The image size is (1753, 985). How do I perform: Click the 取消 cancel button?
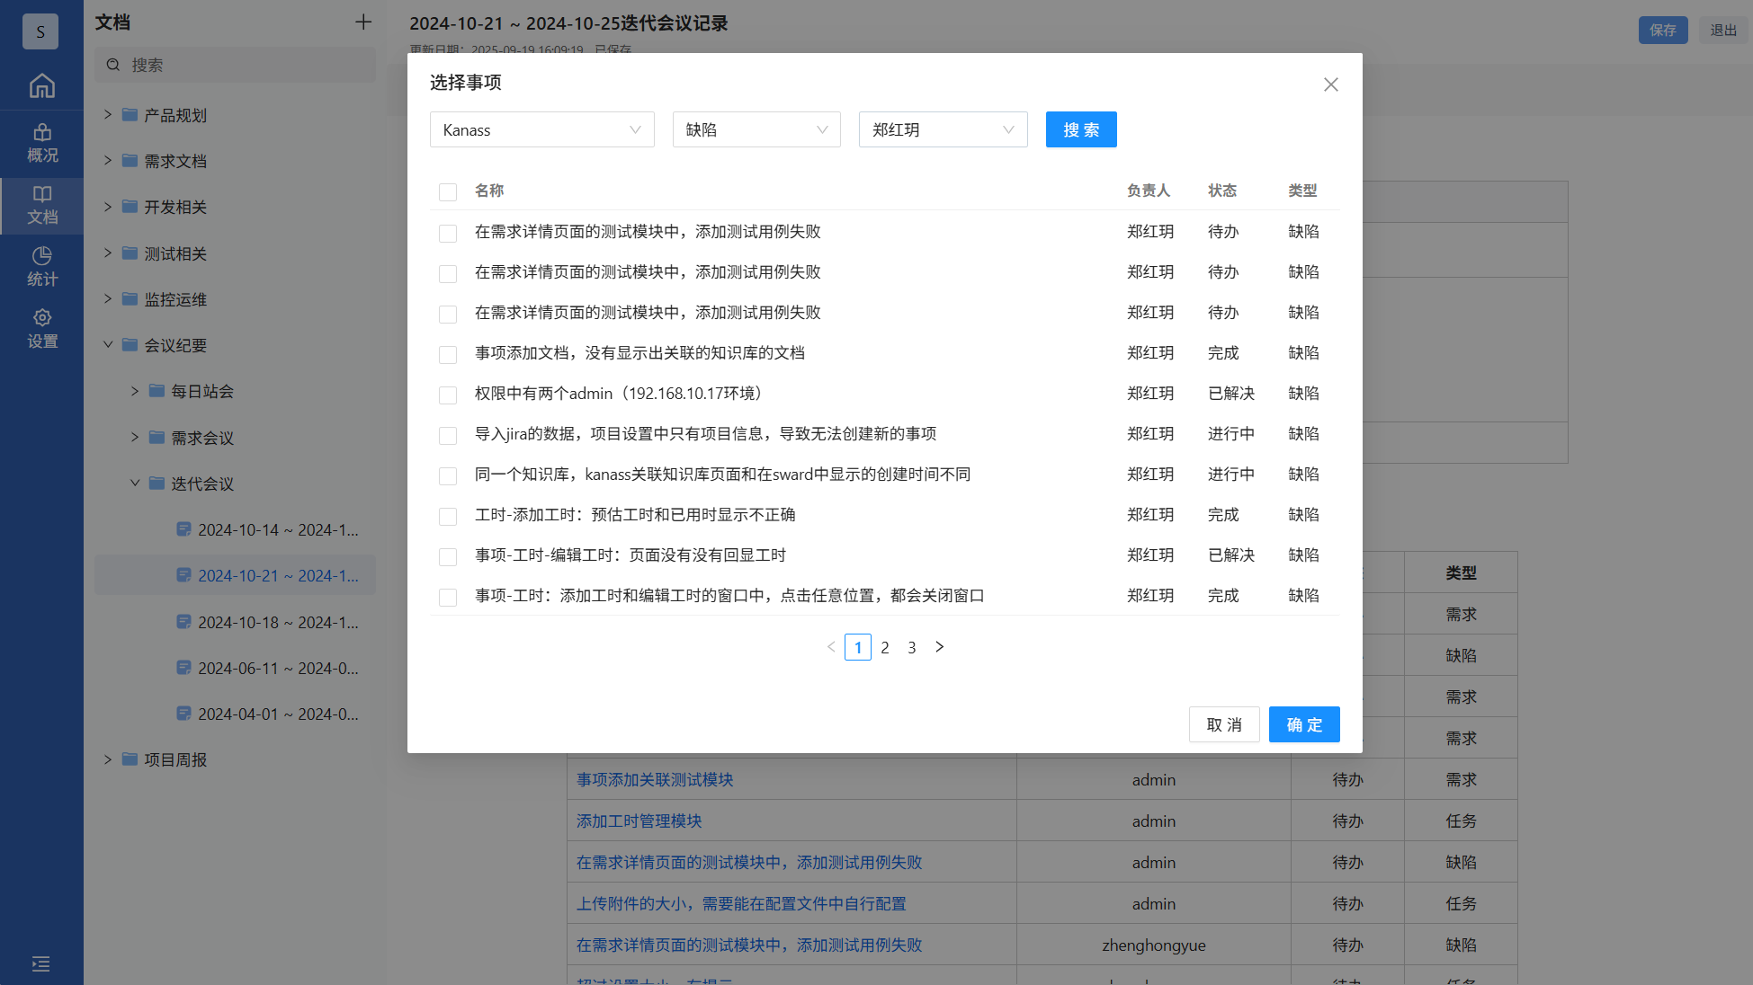click(1223, 724)
